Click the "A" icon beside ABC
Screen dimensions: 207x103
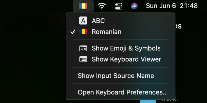(83, 20)
